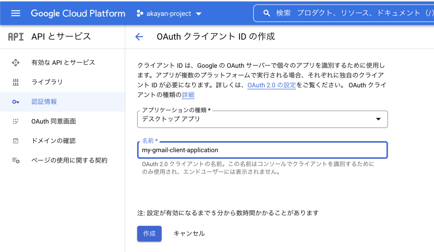Click the キャンセル button
434x252 pixels.
pyautogui.click(x=189, y=234)
